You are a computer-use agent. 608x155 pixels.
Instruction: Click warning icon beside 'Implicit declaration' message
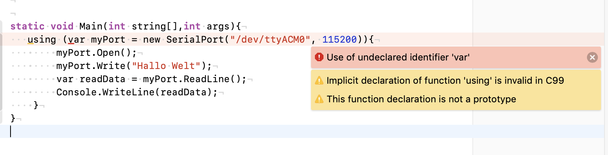point(319,81)
